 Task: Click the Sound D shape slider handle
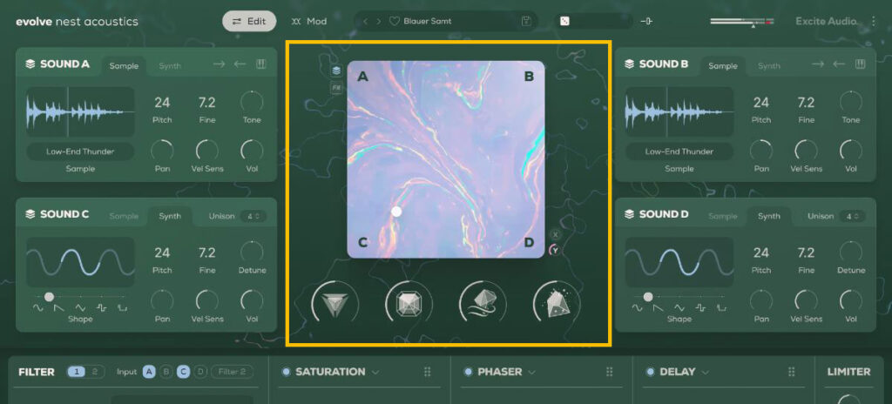tap(648, 296)
